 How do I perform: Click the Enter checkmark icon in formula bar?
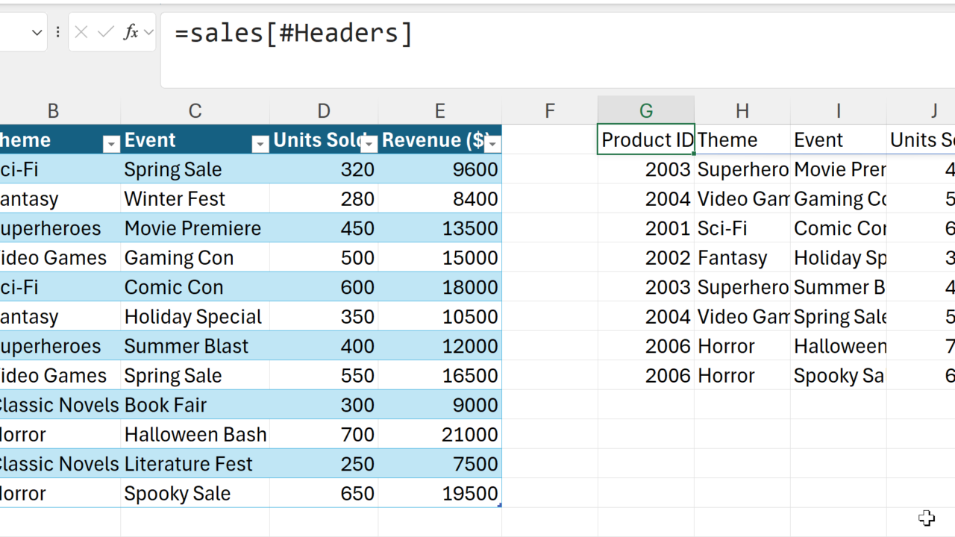106,32
